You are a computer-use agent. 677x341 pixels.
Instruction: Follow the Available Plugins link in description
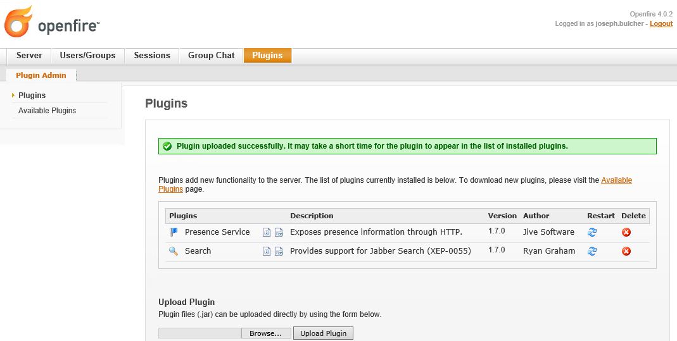pos(616,180)
